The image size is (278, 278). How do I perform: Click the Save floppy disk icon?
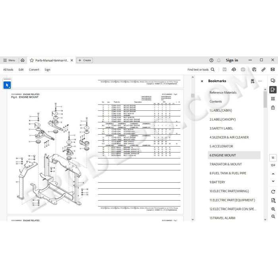[224, 69]
